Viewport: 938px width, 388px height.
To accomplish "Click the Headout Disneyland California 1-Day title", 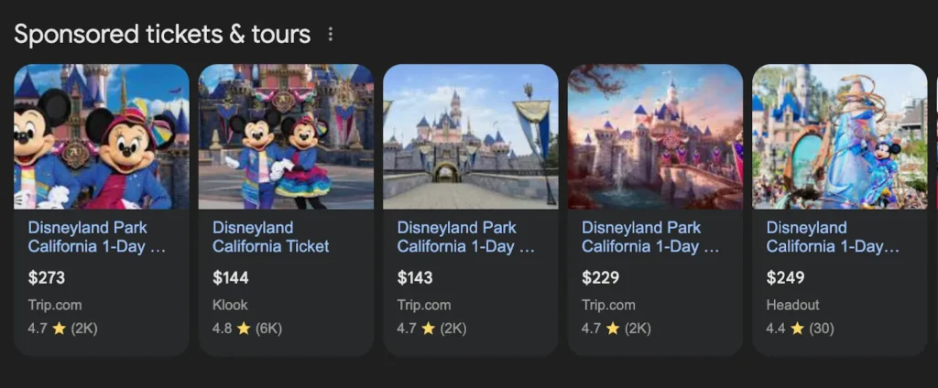I will coord(833,237).
